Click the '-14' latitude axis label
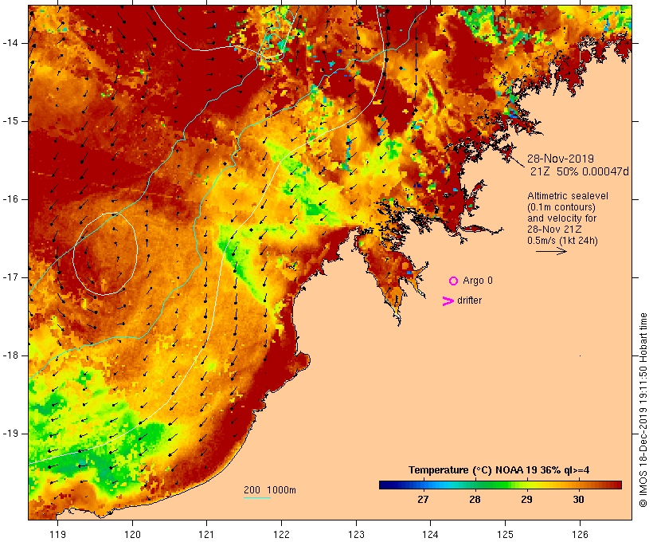This screenshot has width=653, height=542. [x=10, y=43]
